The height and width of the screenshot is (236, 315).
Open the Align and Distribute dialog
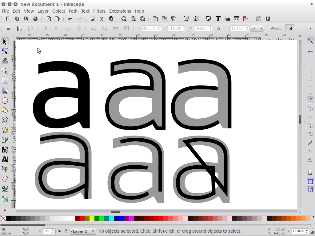coord(245,19)
